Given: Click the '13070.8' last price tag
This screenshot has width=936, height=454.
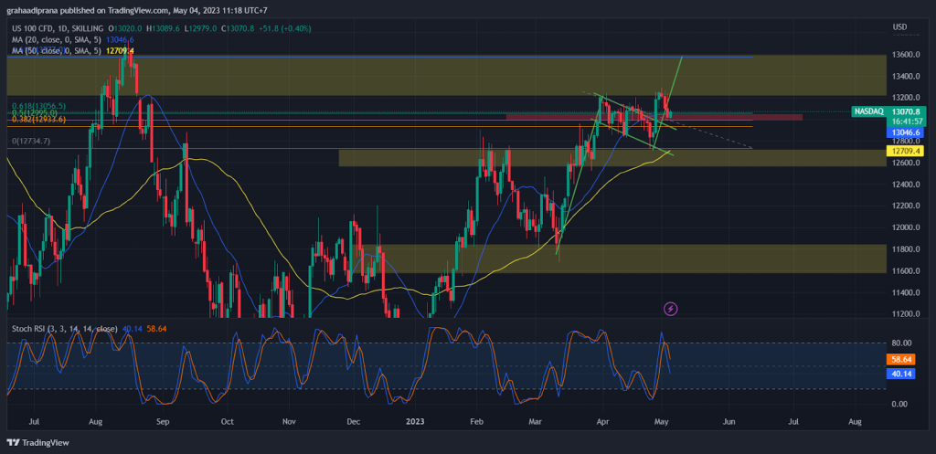Looking at the screenshot, I should point(906,111).
